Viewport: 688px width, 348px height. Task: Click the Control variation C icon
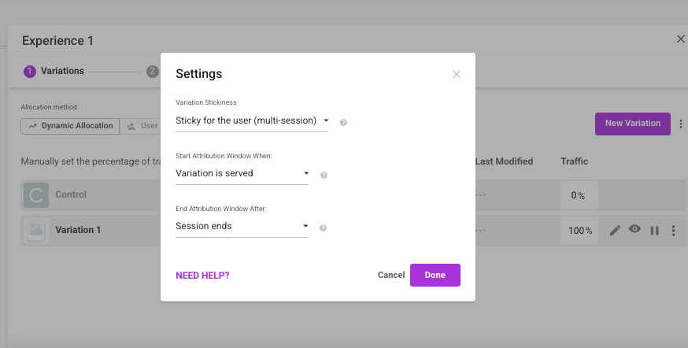click(x=36, y=194)
